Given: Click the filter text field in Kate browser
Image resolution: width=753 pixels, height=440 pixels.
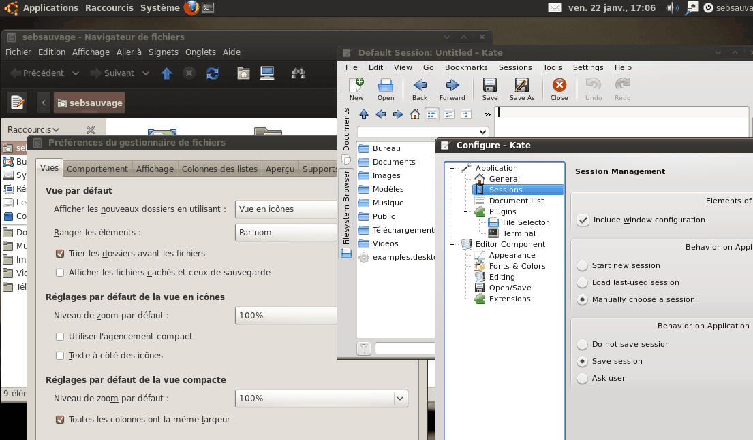Looking at the screenshot, I should [x=405, y=348].
